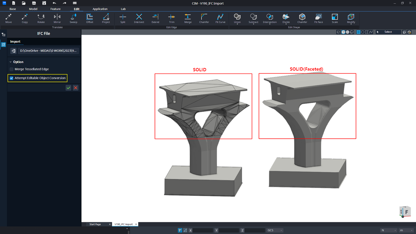Select the Merge edge tool
The height and width of the screenshot is (234, 416).
coord(188,19)
